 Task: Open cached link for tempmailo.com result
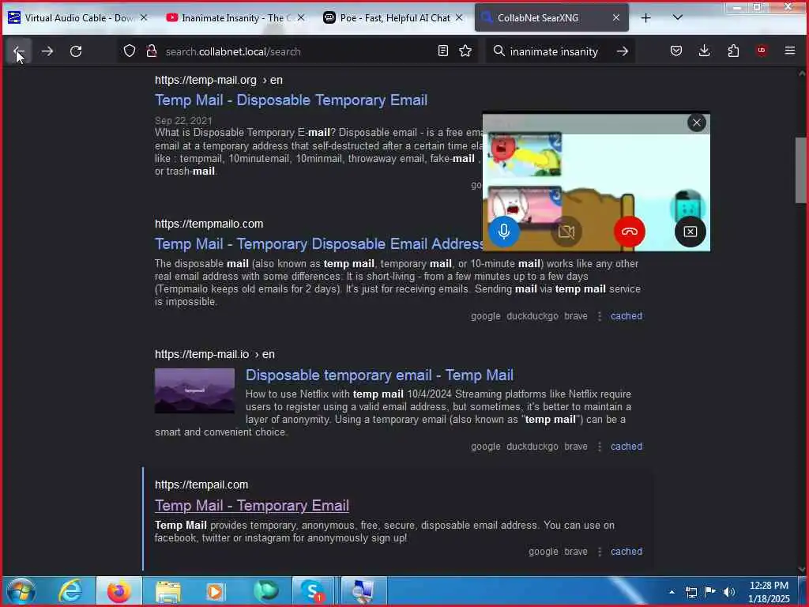[627, 316]
